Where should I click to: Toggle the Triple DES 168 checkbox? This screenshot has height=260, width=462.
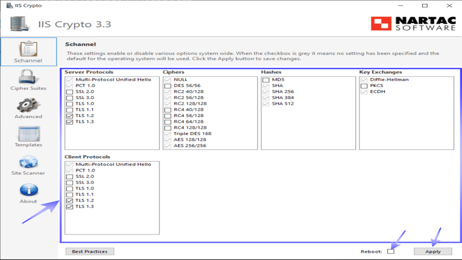[x=168, y=134]
